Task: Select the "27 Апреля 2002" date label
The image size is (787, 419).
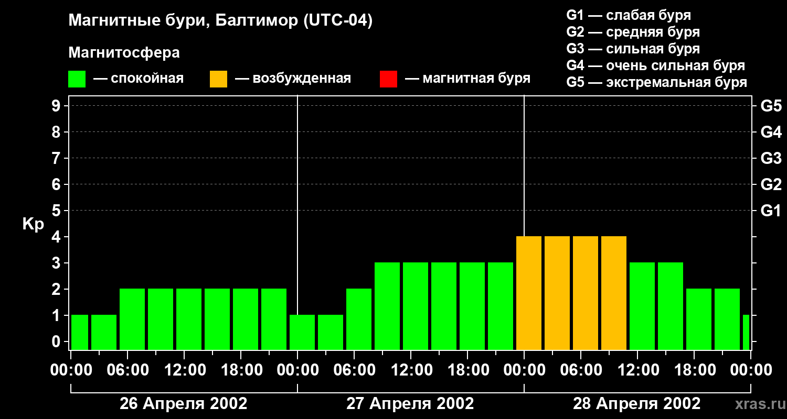Action: (x=410, y=404)
